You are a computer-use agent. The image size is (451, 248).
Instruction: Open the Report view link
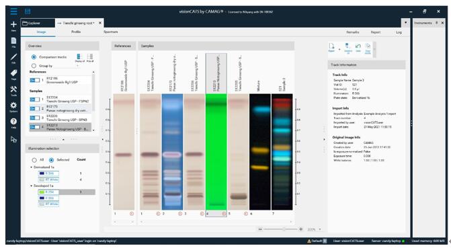point(375,32)
